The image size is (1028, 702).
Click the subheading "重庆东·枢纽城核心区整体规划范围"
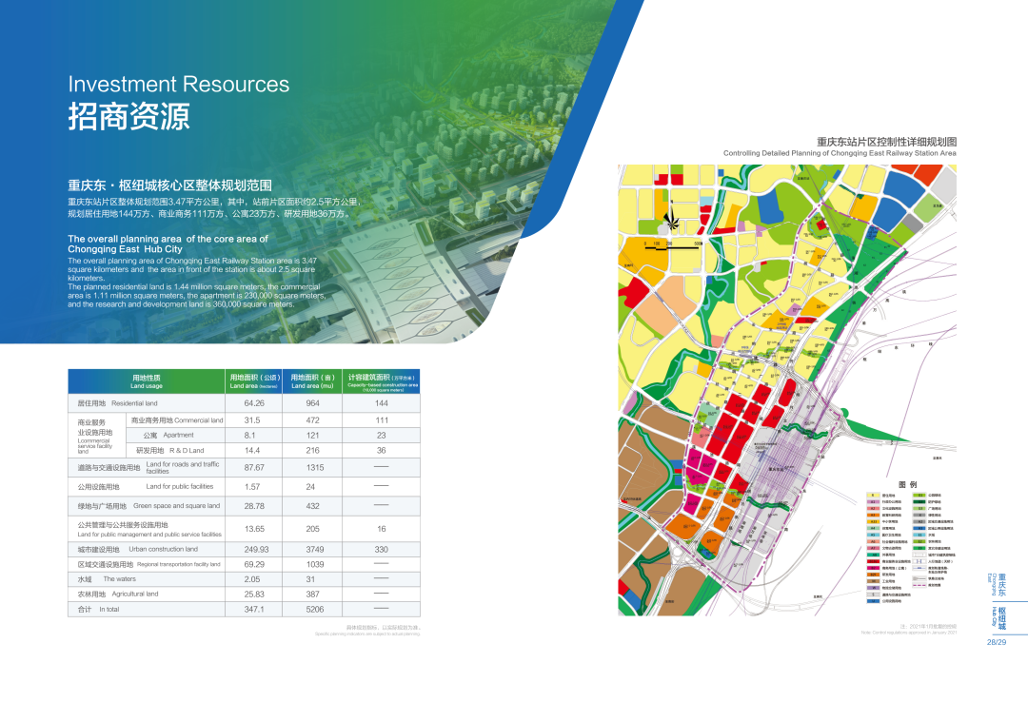coord(169,185)
